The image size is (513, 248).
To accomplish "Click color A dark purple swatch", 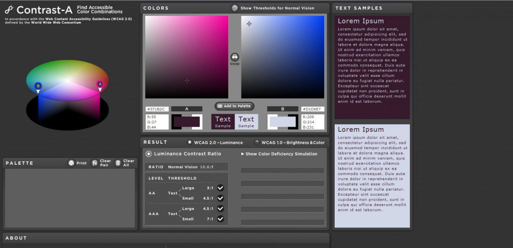I will (x=186, y=122).
